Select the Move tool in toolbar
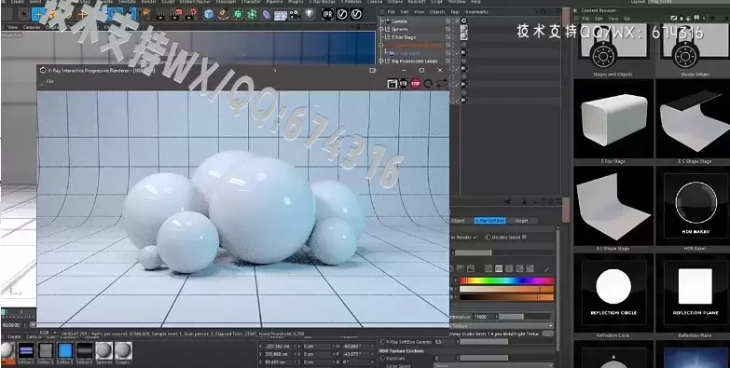Image resolution: width=730 pixels, height=368 pixels. click(38, 14)
